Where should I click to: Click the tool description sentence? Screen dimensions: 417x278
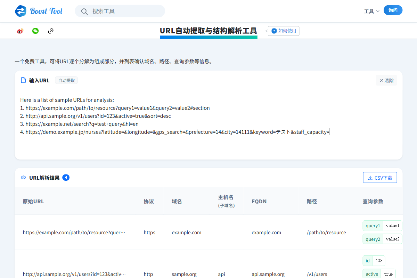[113, 62]
